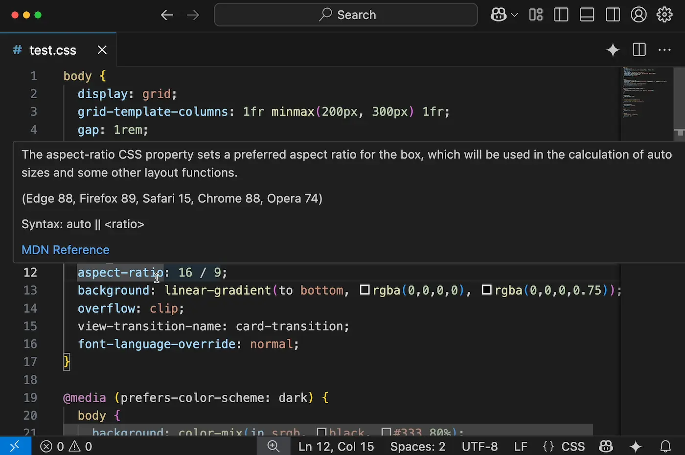Click Ln 12, Col 15 to go to line
The width and height of the screenshot is (685, 455).
pyautogui.click(x=336, y=446)
